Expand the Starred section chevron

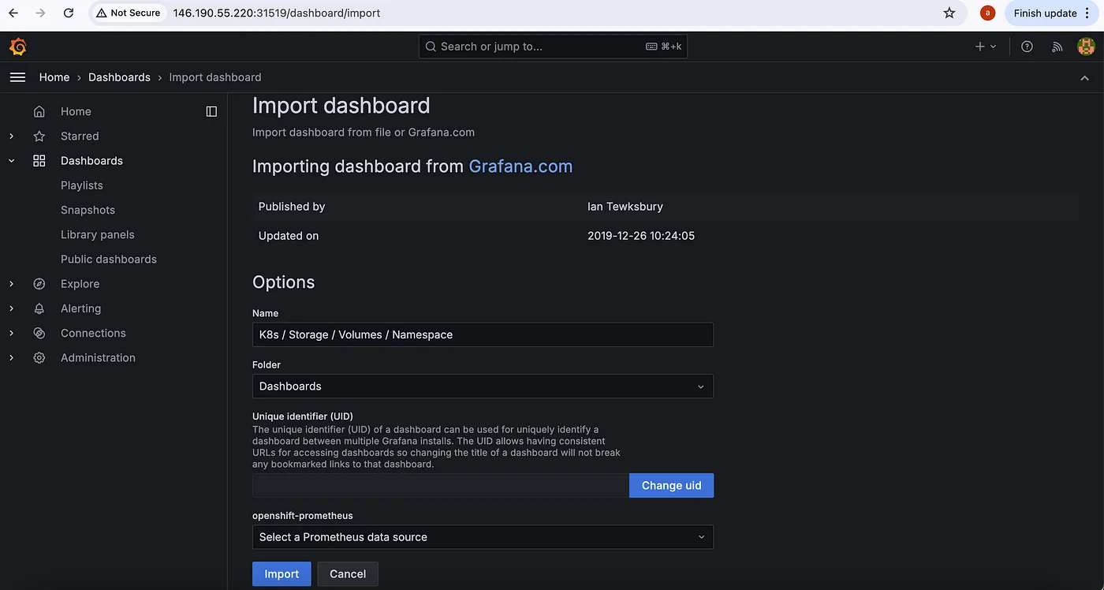tap(11, 136)
